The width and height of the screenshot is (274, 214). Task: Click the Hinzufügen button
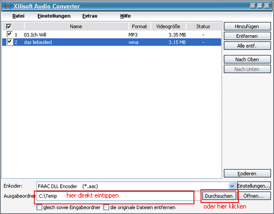click(247, 26)
